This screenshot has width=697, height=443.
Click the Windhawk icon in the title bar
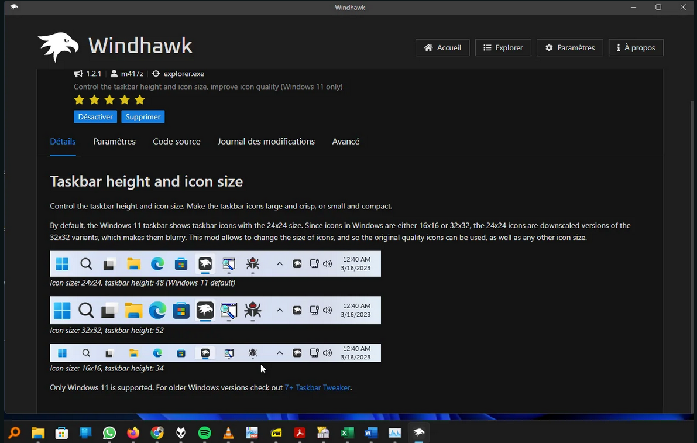click(14, 7)
